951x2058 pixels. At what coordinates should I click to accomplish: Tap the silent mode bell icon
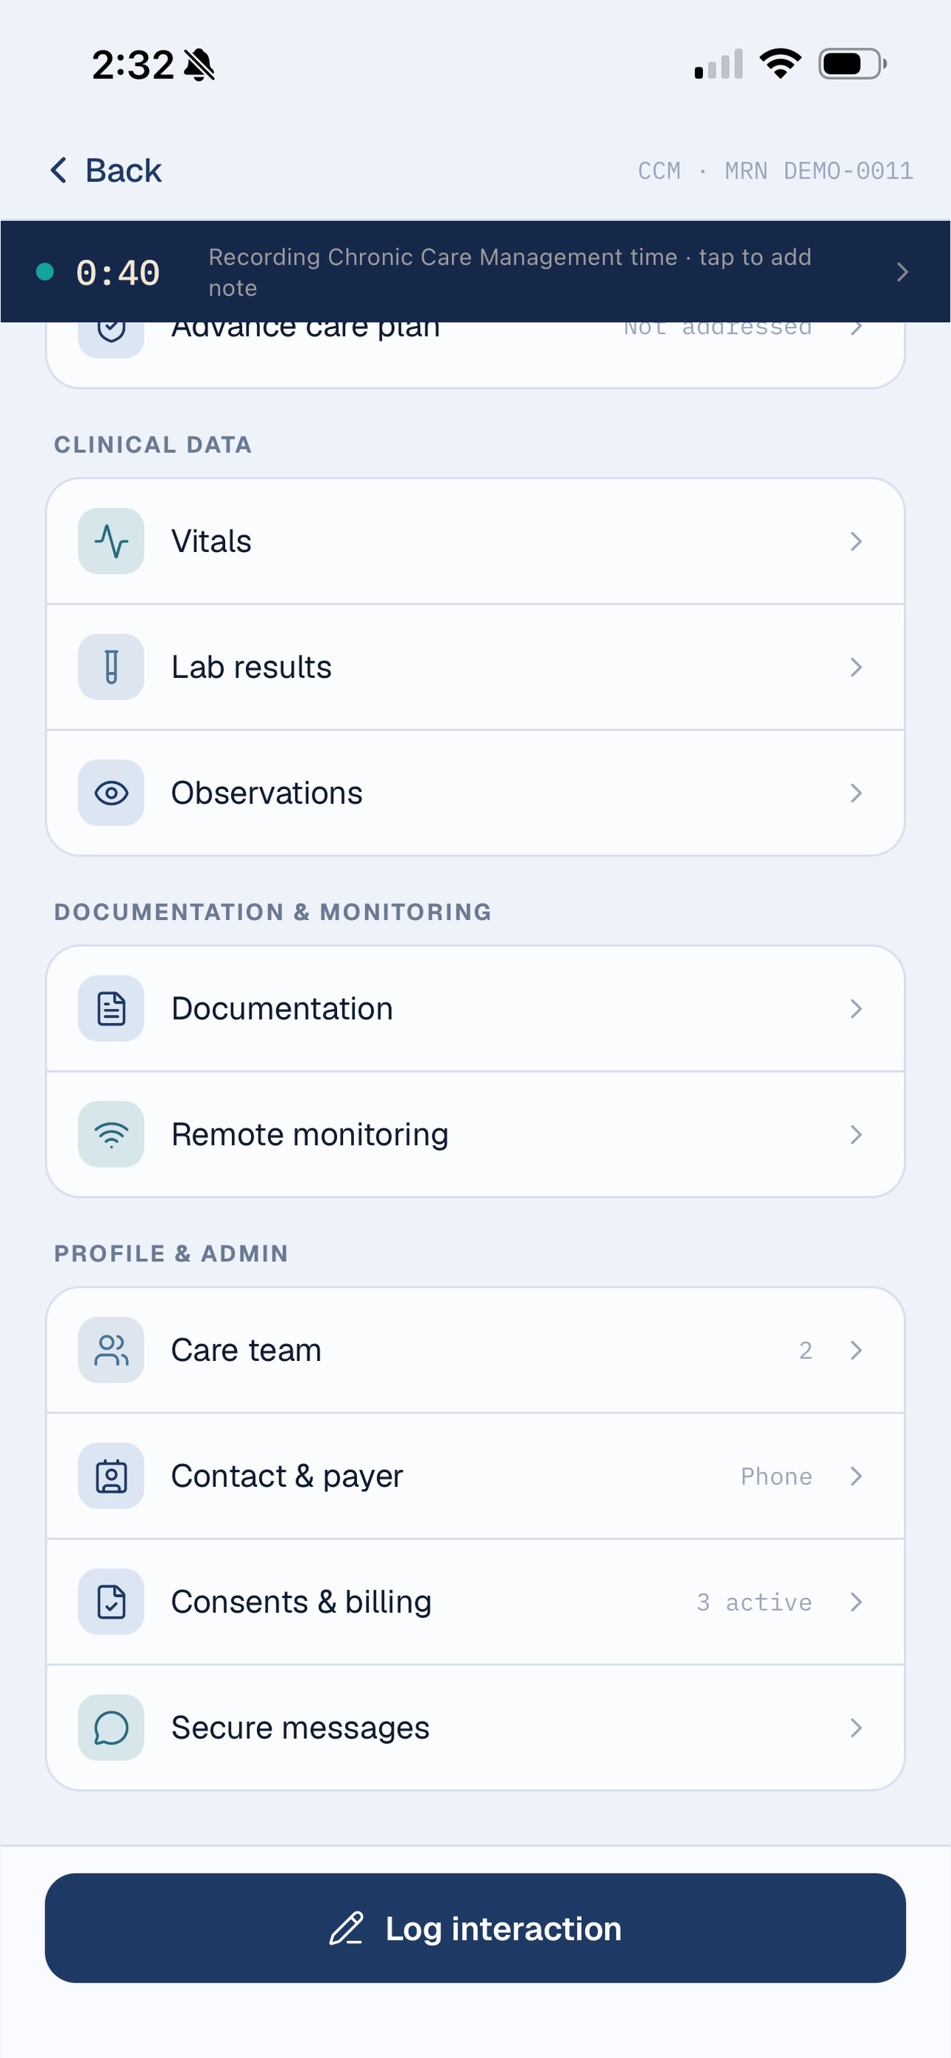tap(200, 64)
